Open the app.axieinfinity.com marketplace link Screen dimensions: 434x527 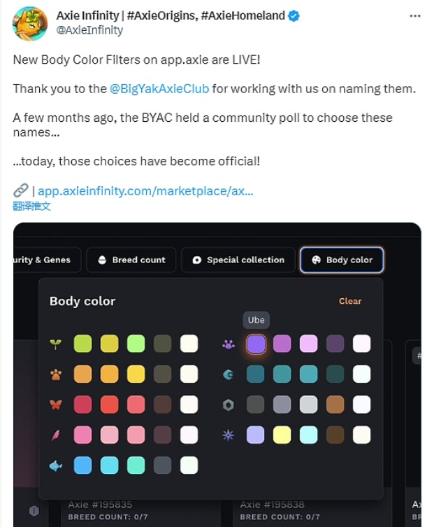[145, 190]
